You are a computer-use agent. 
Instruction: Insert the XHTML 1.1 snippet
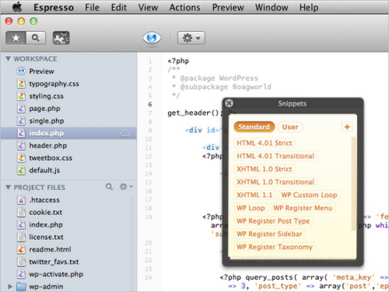point(254,195)
